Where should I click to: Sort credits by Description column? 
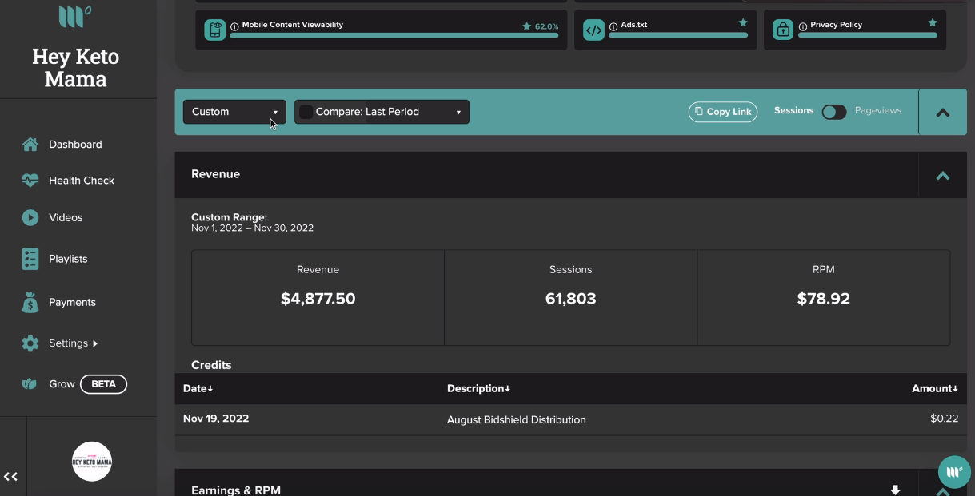[x=478, y=388]
